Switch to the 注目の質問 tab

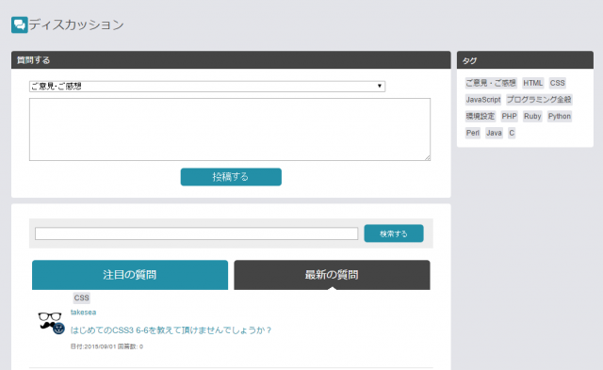[x=130, y=275]
